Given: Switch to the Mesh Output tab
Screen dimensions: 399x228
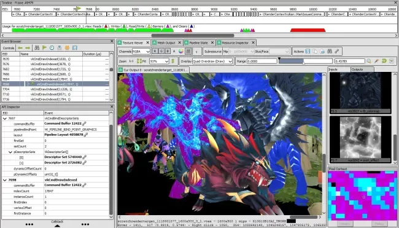Looking at the screenshot, I should (x=166, y=43).
